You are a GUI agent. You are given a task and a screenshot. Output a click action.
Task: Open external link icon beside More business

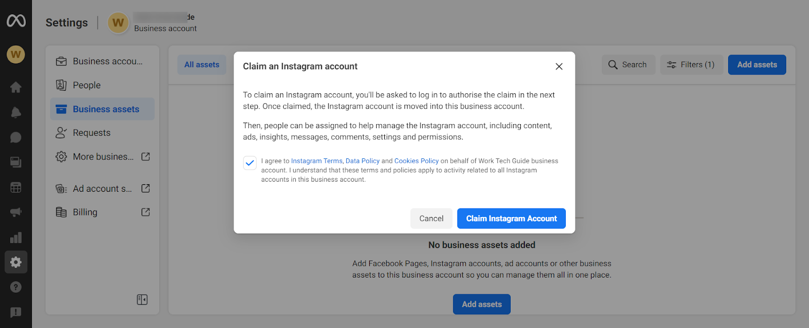tap(146, 156)
